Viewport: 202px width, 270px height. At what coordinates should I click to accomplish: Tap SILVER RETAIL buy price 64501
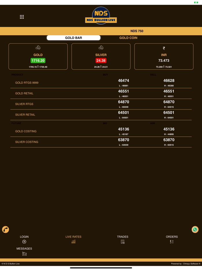(x=124, y=113)
